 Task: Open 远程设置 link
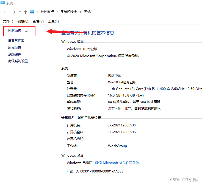coord(15,47)
